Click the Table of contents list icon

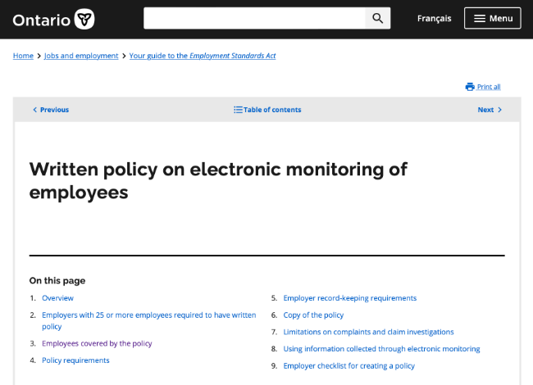click(238, 110)
